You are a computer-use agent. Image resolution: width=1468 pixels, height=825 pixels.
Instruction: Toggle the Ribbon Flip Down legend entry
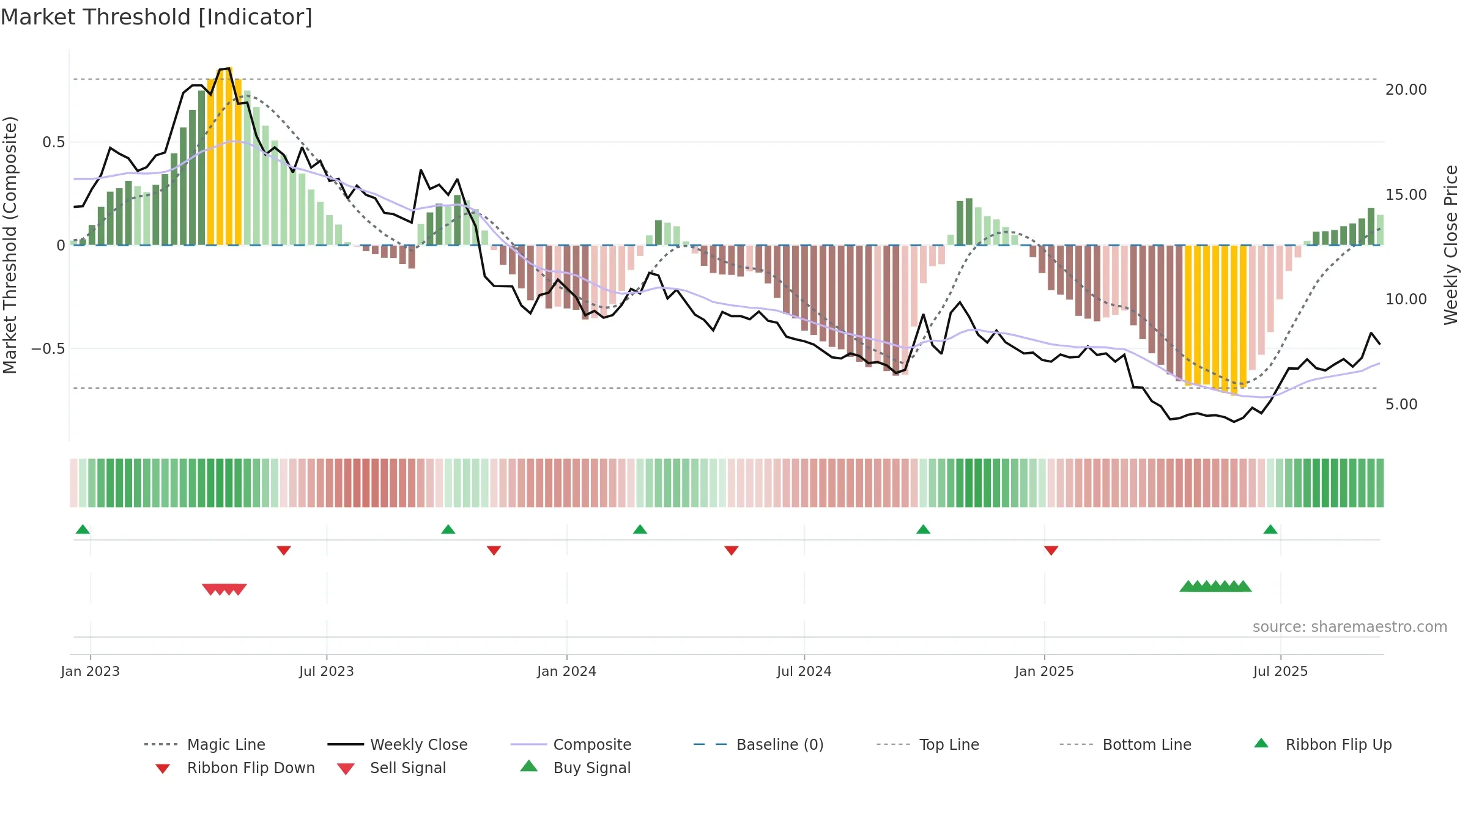[x=235, y=768]
